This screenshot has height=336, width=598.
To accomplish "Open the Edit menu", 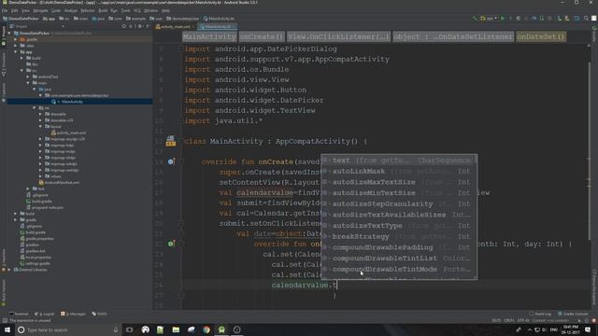I will [x=15, y=10].
